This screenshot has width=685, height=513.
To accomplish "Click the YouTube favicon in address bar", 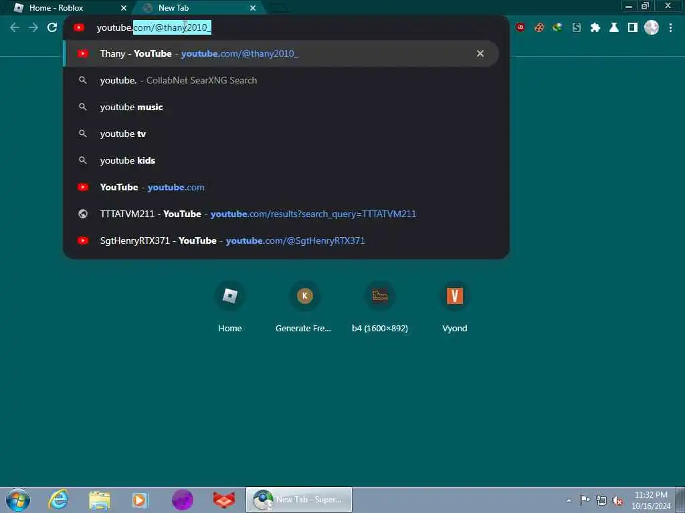I will click(79, 27).
